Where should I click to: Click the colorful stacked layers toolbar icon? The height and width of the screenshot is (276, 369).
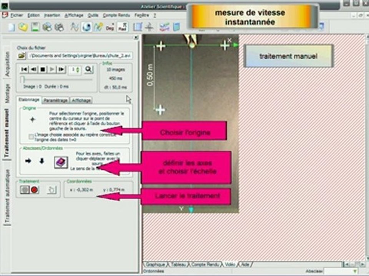(164, 27)
